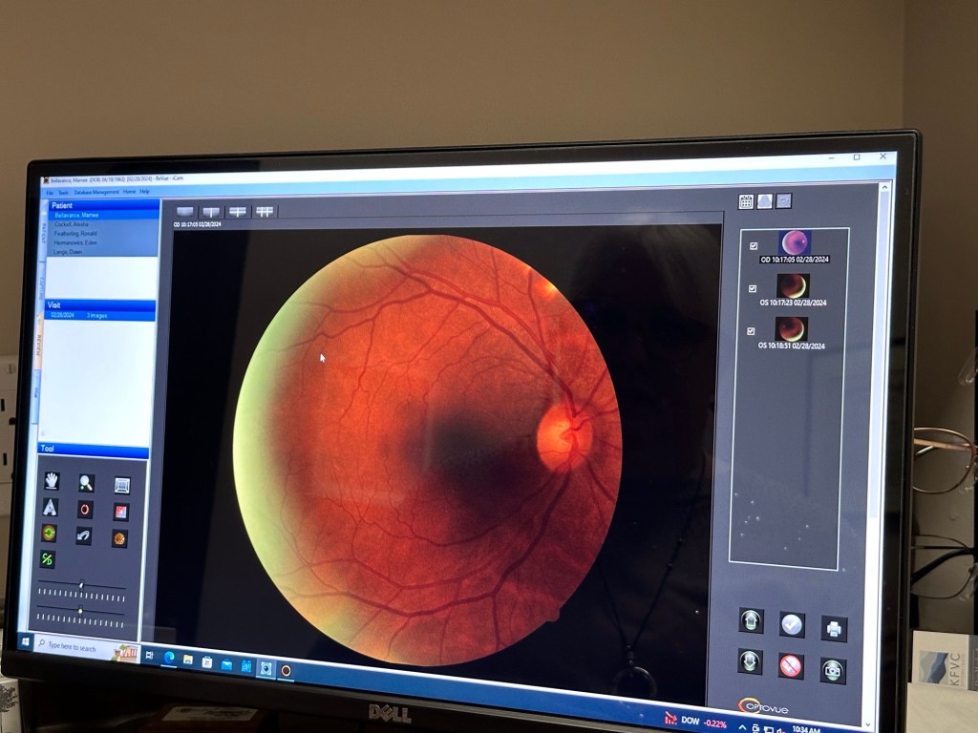Activate the magnifier zoom tool
Screen dimensions: 978x733
tap(86, 483)
